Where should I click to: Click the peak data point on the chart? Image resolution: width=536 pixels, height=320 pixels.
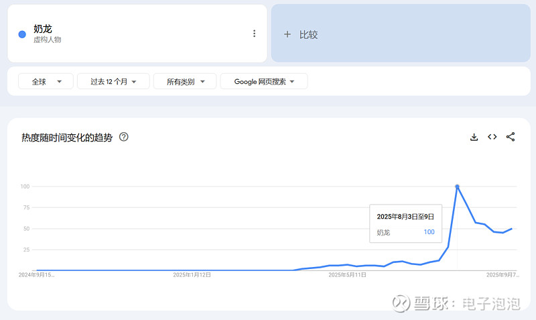[x=457, y=186]
